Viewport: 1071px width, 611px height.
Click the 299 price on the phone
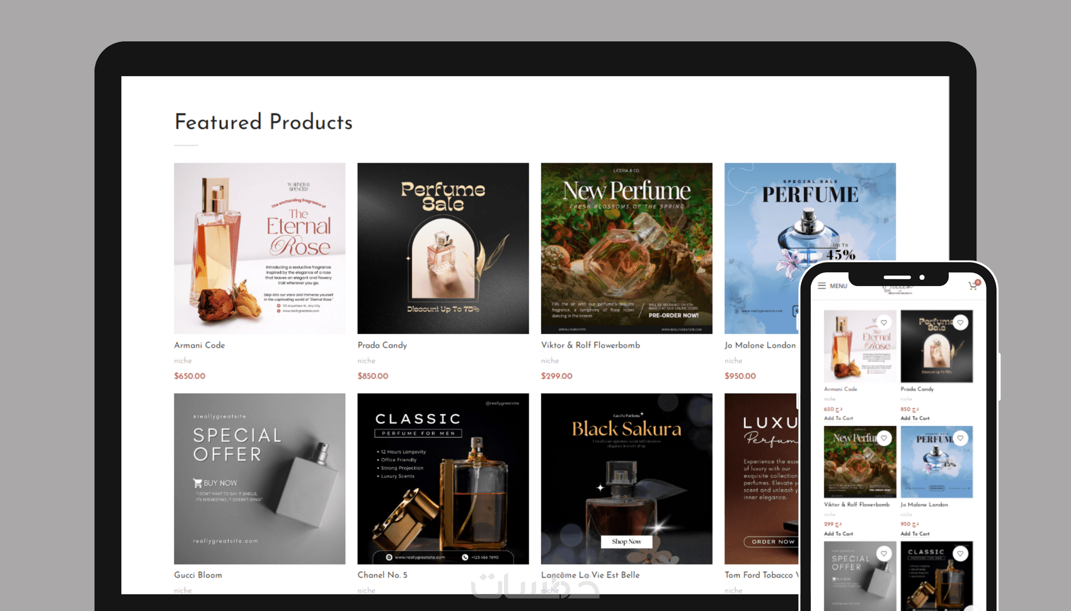[x=833, y=524]
